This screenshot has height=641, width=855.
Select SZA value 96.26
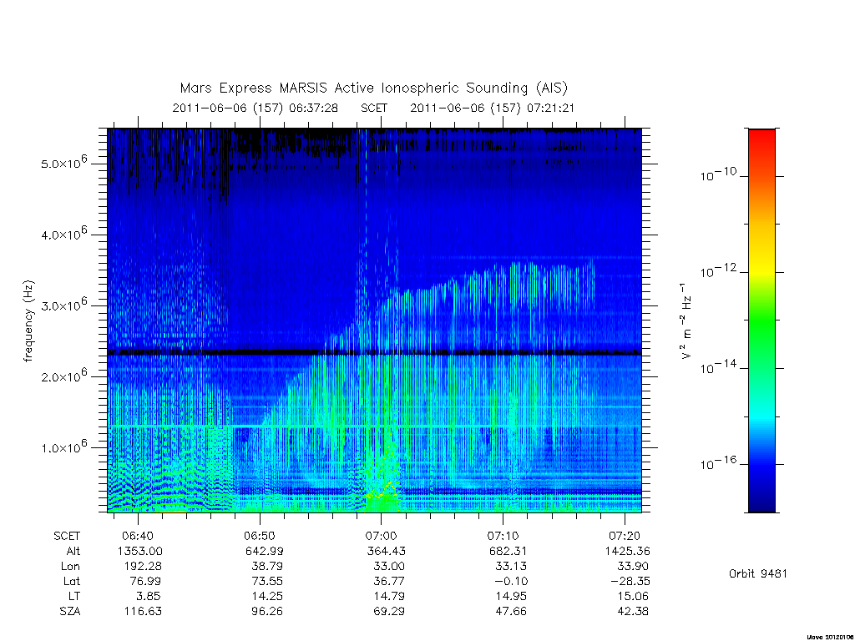click(x=267, y=612)
